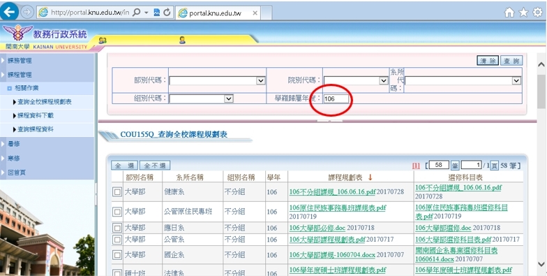Click the 頁 go-to-page button
Image resolution: width=547 pixels, height=276 pixels.
click(494, 166)
